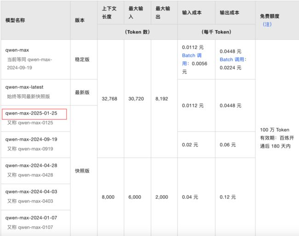
Task: Select the qwen-max-2025-01-25 model name
Action: click(31, 113)
